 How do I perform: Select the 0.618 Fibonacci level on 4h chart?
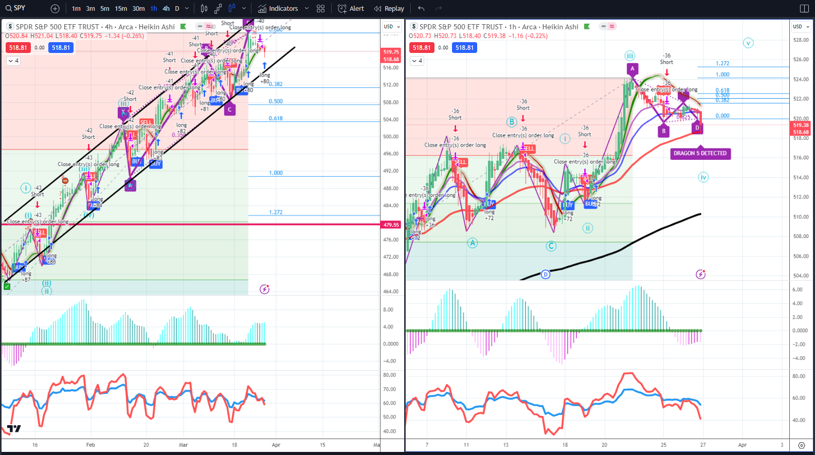[x=276, y=119]
